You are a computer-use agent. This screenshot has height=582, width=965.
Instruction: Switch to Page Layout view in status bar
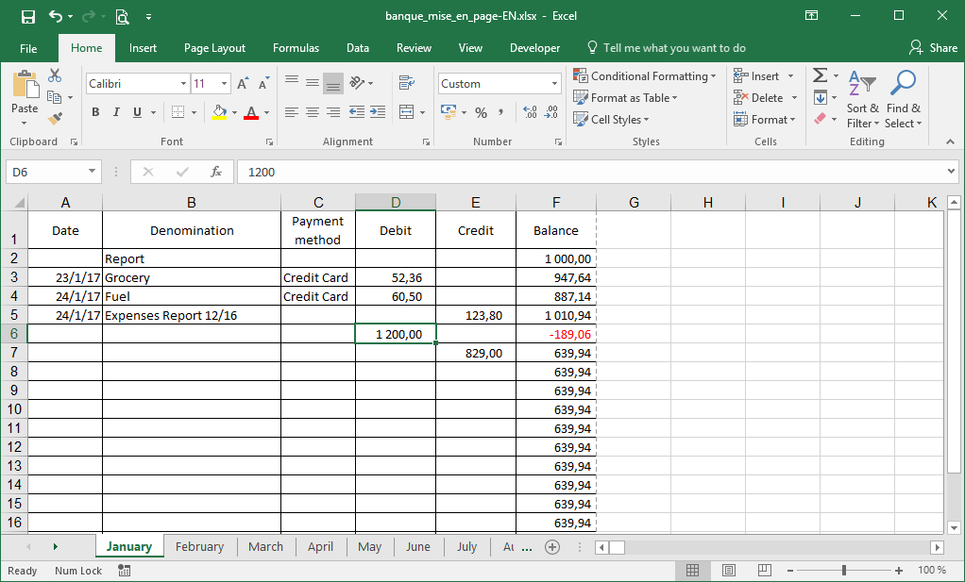[x=728, y=571]
